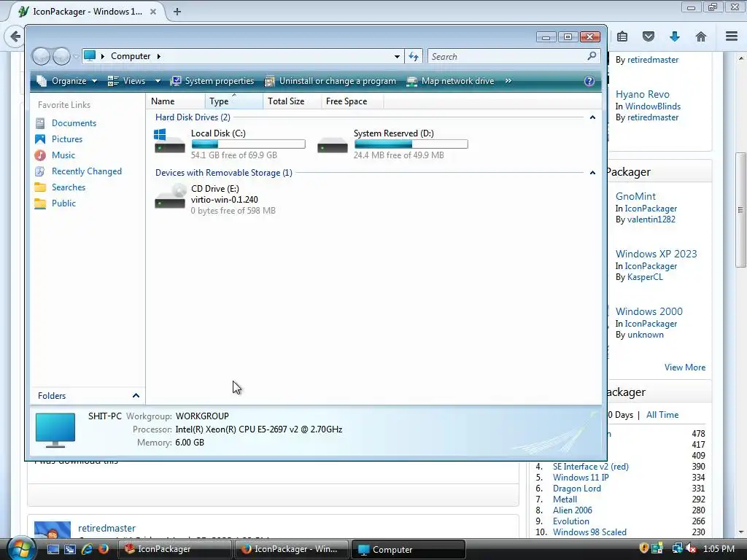Open recent pages dropdown near forward button
The width and height of the screenshot is (747, 560).
click(x=76, y=57)
